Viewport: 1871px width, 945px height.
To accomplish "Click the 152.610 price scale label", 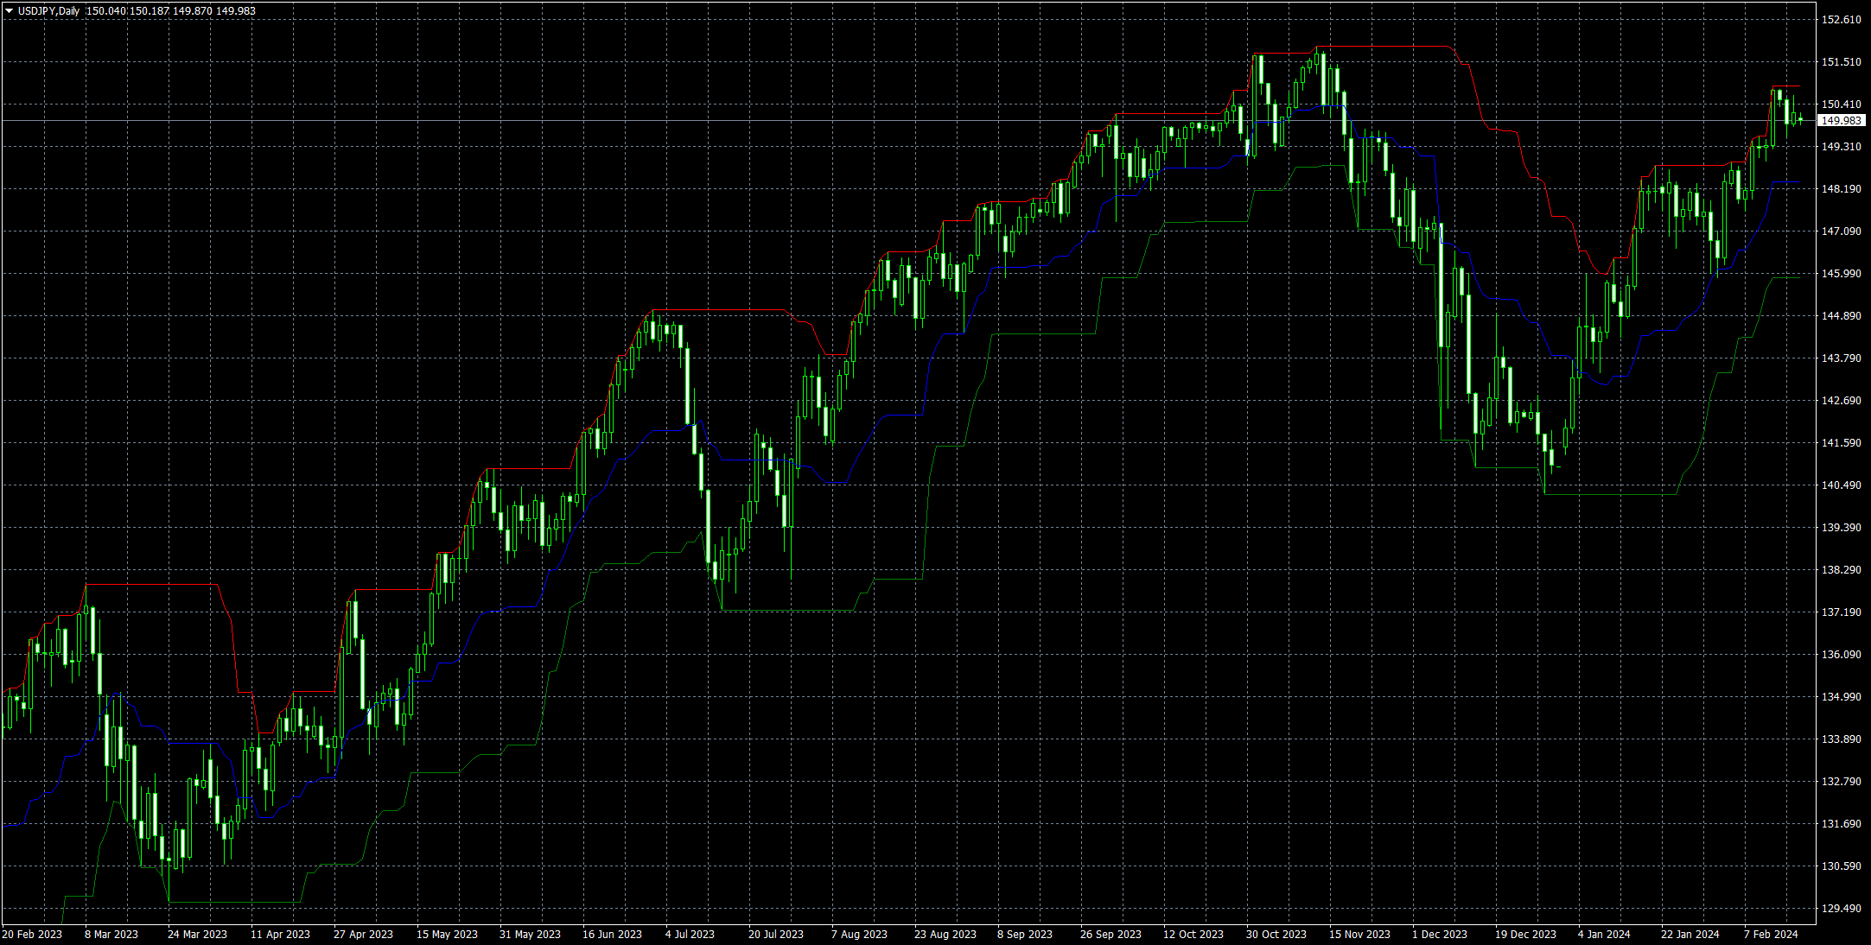I will (x=1841, y=20).
